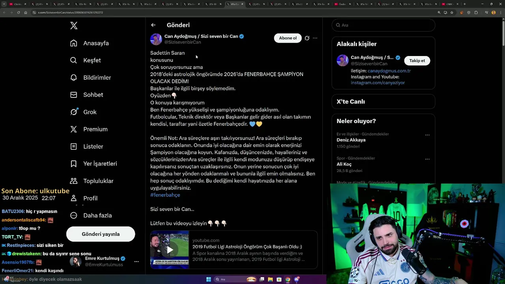Open Listeler in sidebar
505x284 pixels.
[87, 146]
